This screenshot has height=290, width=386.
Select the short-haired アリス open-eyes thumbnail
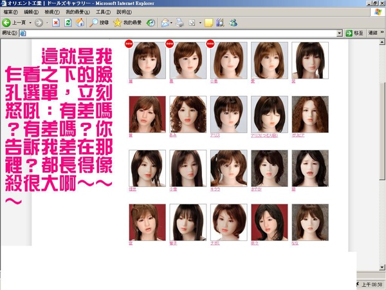[228, 115]
